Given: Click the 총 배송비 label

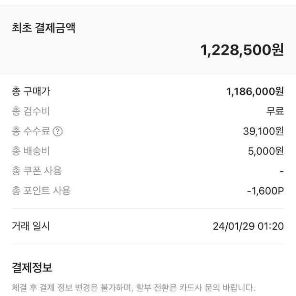Looking at the screenshot, I should [x=31, y=151].
